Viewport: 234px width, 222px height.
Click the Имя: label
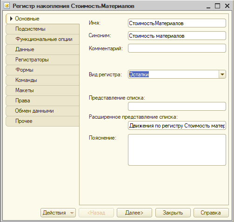pos(94,23)
